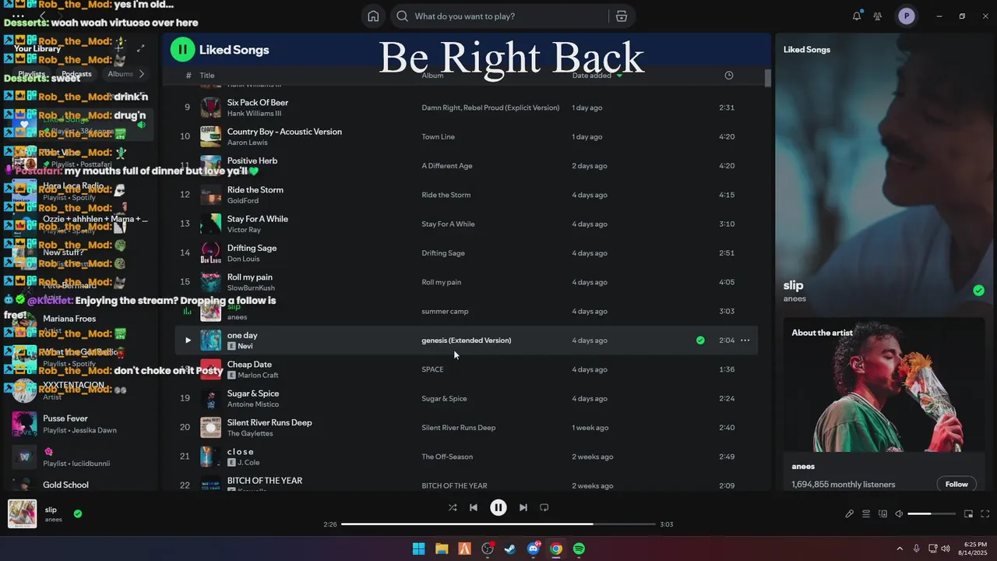The width and height of the screenshot is (997, 561).
Task: Go to Spotify Home
Action: [x=373, y=16]
